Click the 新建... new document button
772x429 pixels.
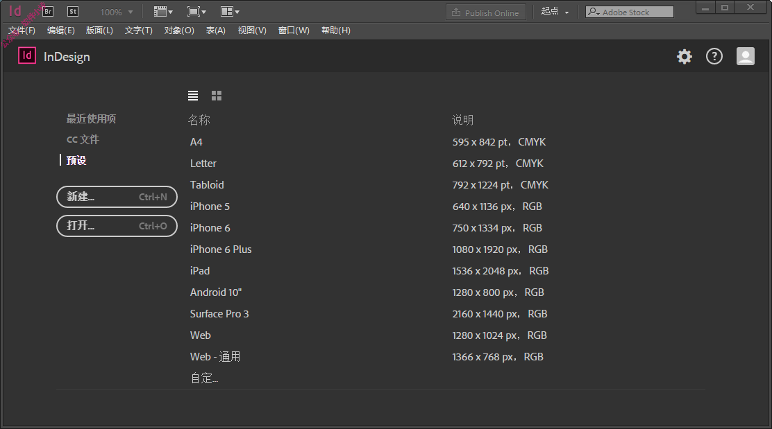(117, 197)
